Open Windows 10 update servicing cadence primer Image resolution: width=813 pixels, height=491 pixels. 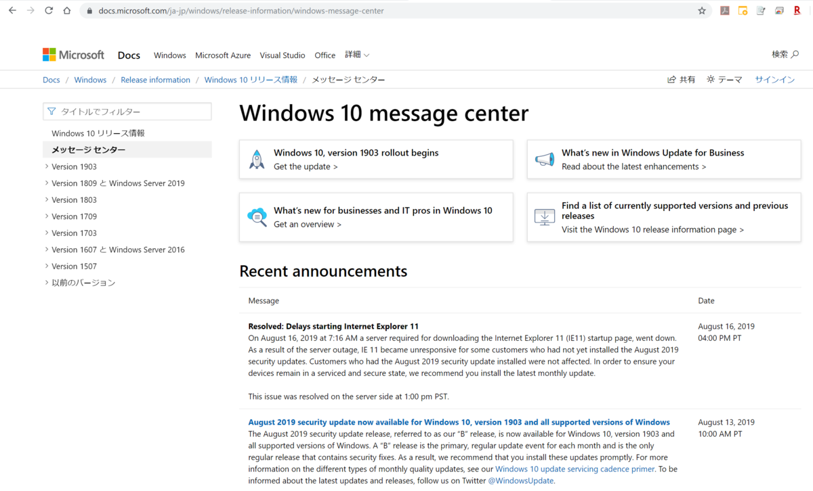575,469
